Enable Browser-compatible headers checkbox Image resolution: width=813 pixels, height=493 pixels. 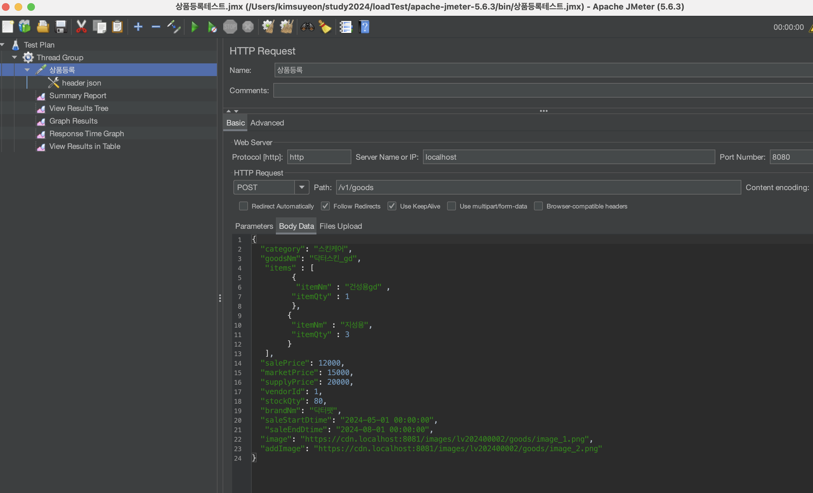point(538,206)
